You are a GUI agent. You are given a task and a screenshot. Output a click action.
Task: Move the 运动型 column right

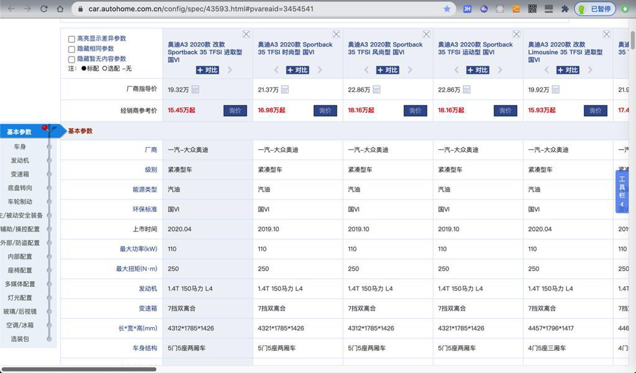(x=500, y=70)
